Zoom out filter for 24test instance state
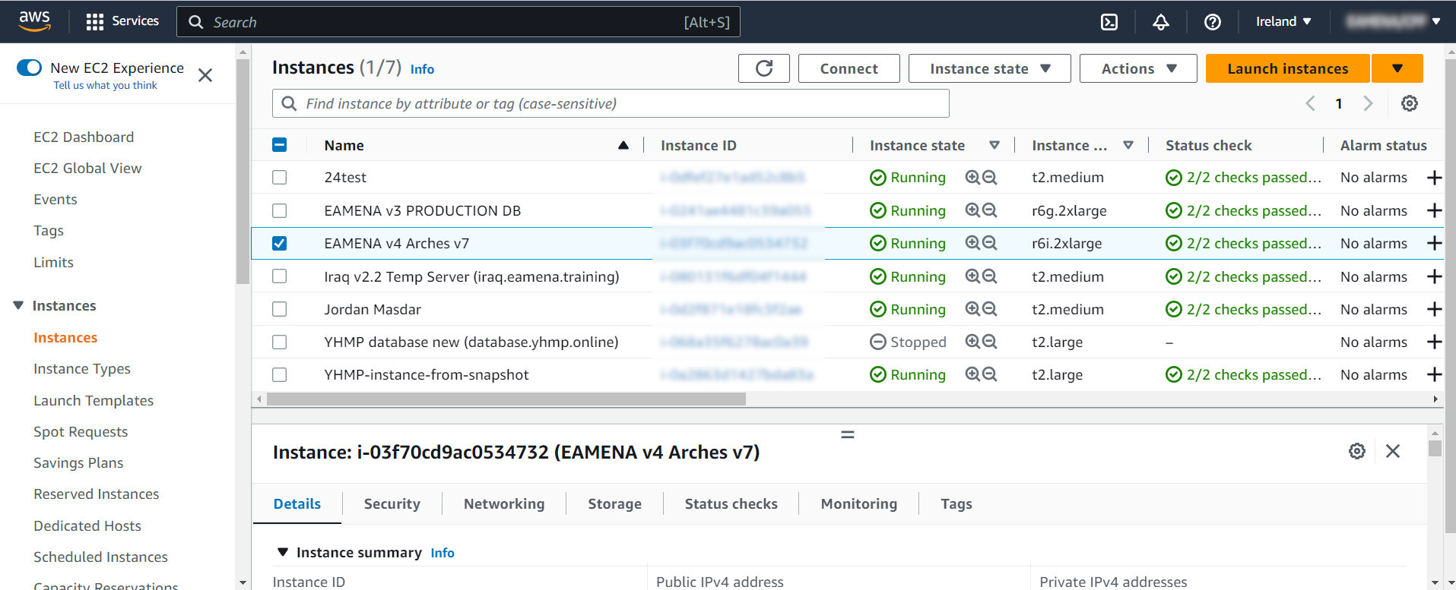This screenshot has width=1456, height=590. point(989,177)
